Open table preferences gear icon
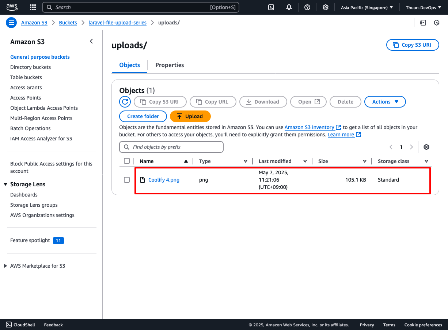Screen dimensions: 448x330 [x=426, y=147]
